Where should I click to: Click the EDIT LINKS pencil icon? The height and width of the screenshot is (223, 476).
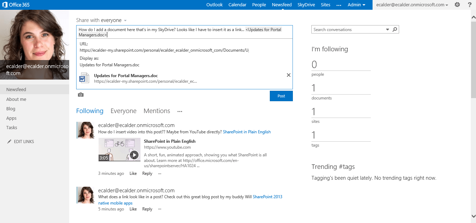[9, 142]
